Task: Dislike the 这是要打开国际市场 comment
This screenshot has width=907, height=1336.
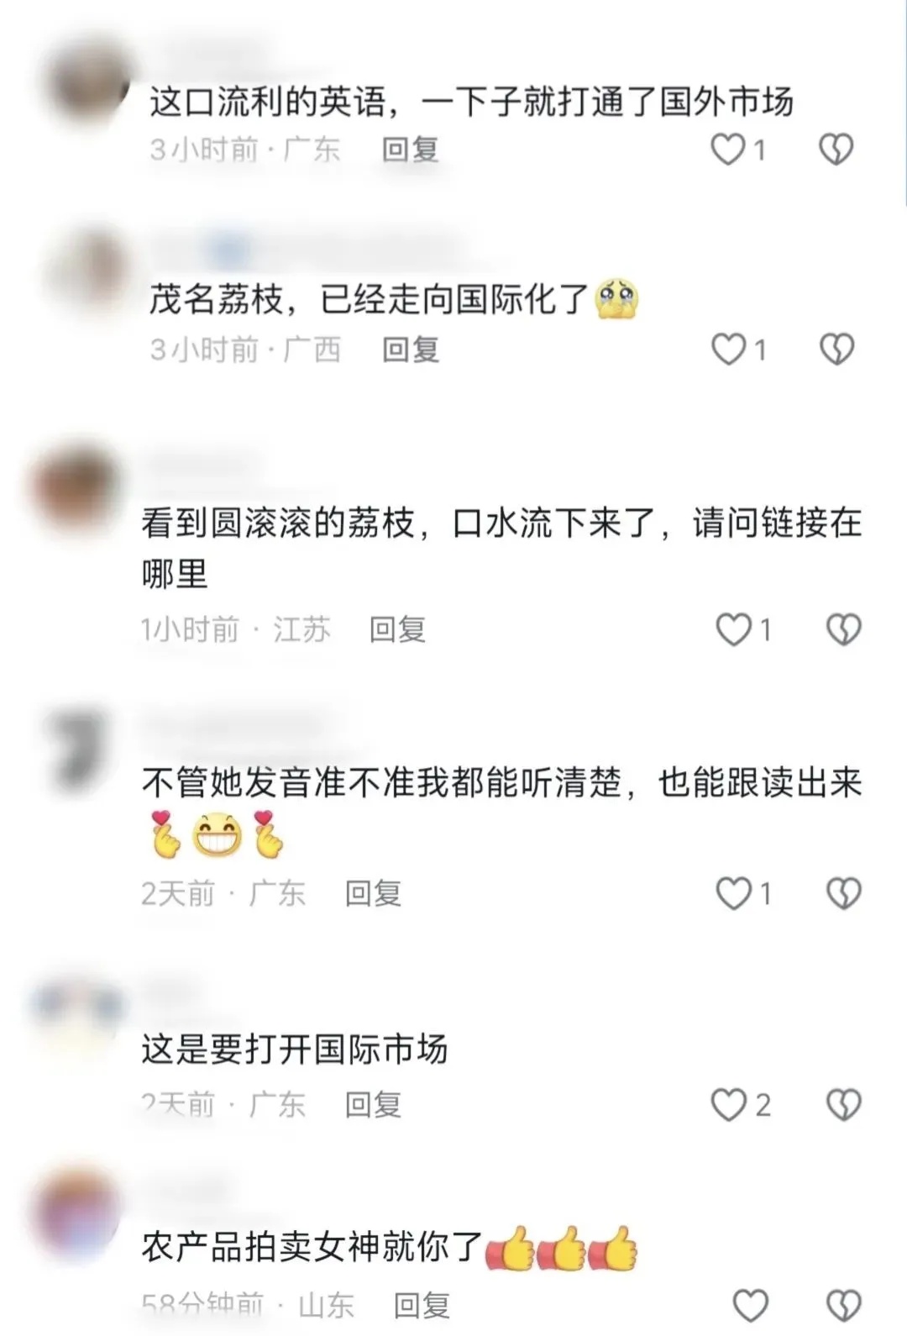Action: pos(843,1105)
